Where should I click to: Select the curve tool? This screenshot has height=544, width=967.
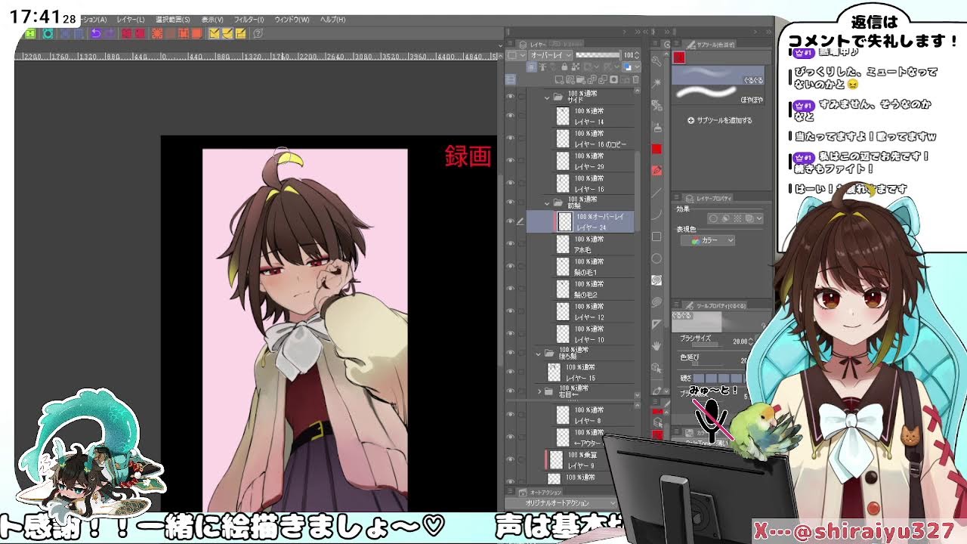[x=657, y=215]
